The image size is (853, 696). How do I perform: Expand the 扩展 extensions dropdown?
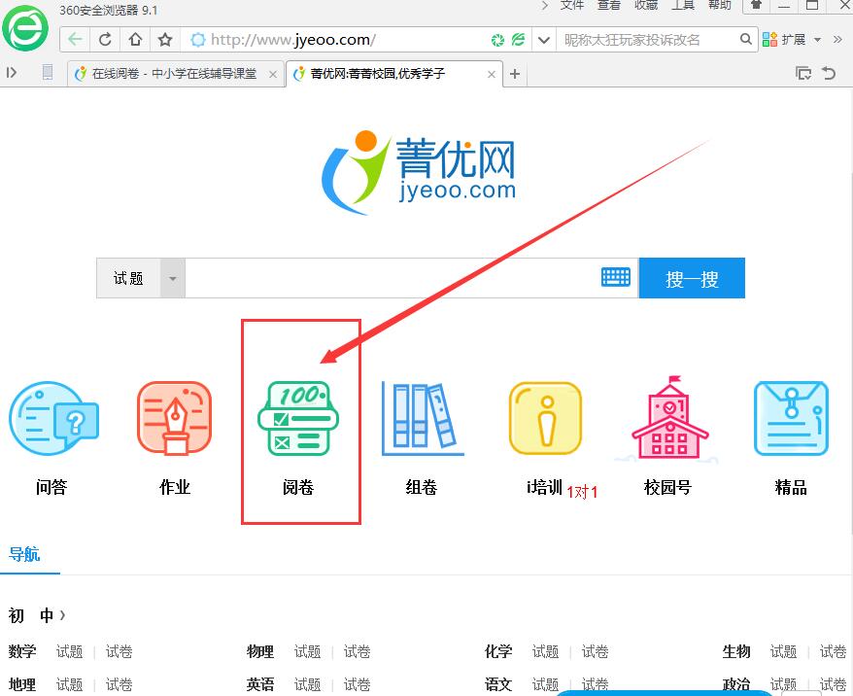817,40
